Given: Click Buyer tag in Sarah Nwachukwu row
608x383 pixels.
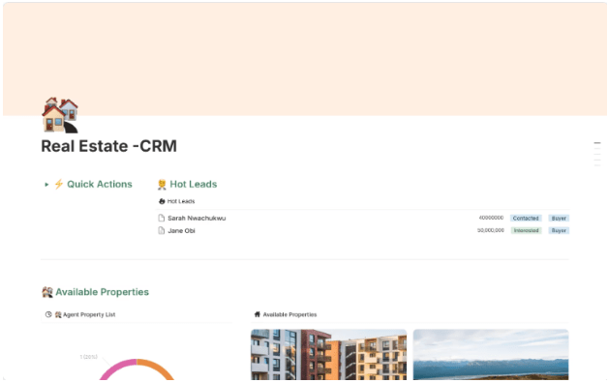Looking at the screenshot, I should pyautogui.click(x=559, y=219).
